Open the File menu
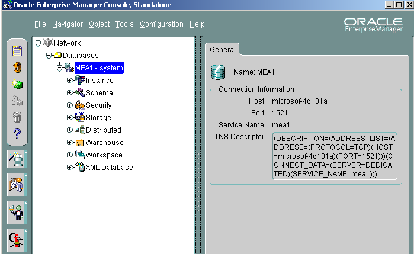 click(x=40, y=24)
